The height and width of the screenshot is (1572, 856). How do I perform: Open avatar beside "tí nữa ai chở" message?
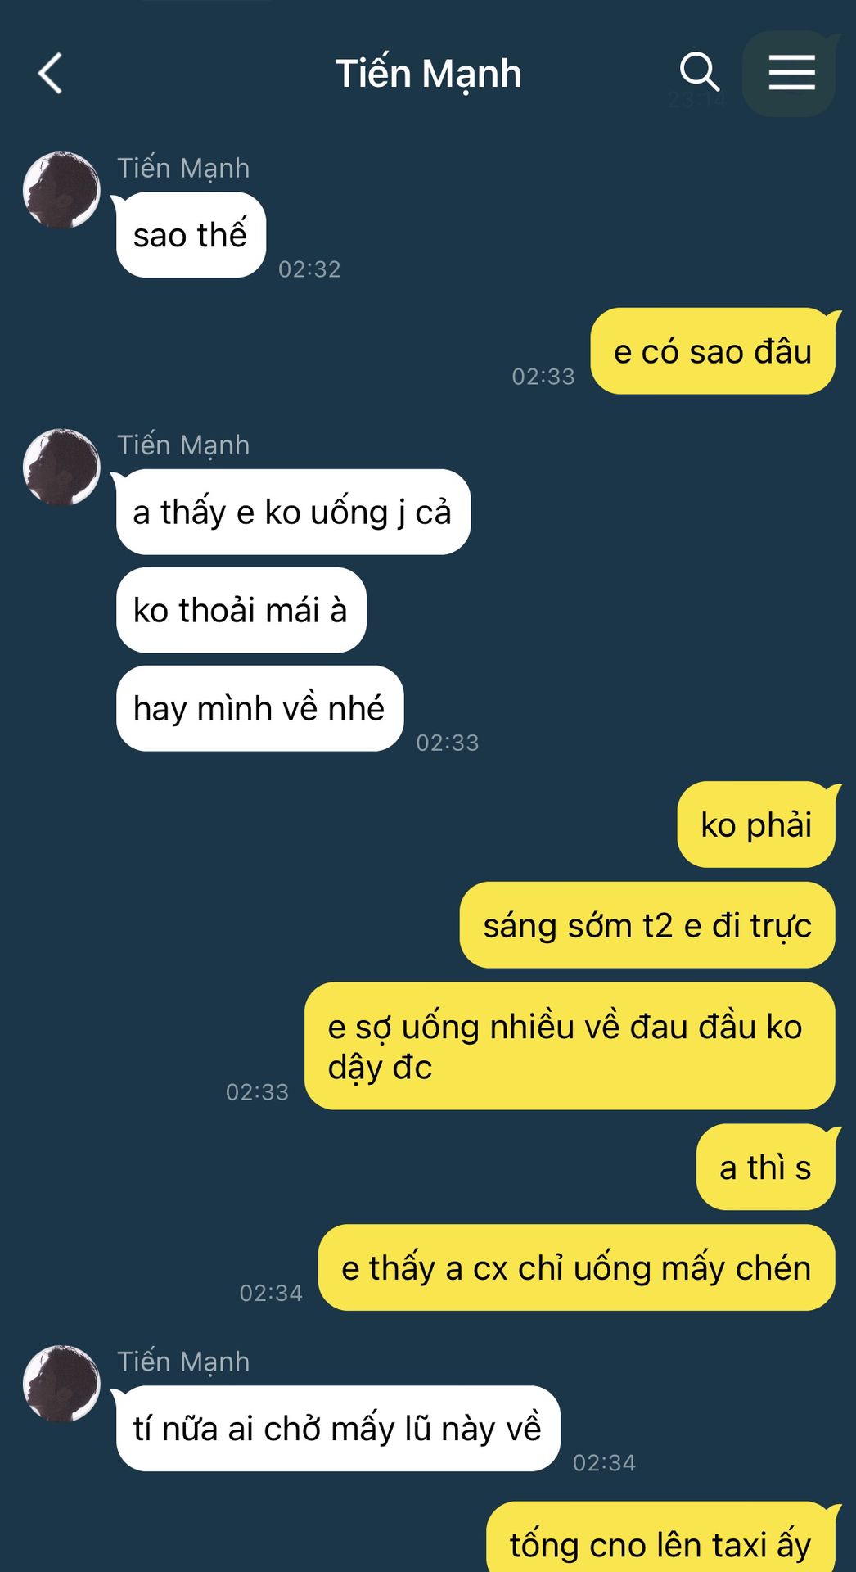coord(61,1384)
